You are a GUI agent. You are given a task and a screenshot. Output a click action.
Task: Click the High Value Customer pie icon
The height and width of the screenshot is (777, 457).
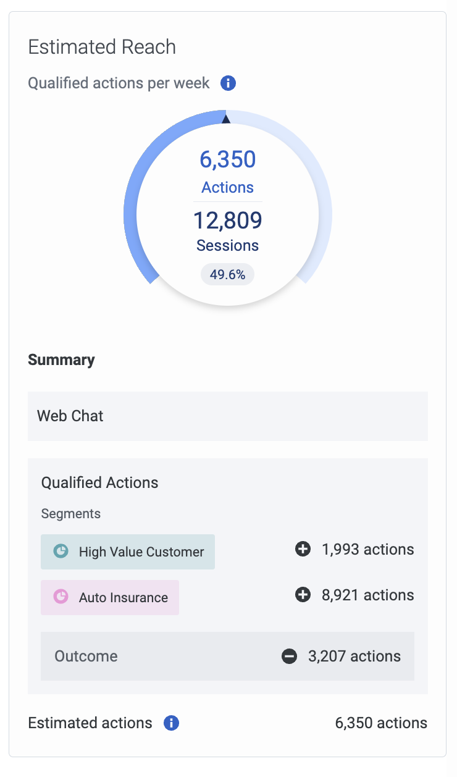pyautogui.click(x=61, y=552)
